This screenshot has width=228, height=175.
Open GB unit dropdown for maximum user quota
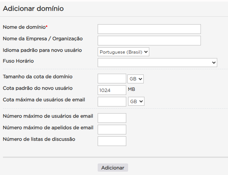(x=136, y=101)
